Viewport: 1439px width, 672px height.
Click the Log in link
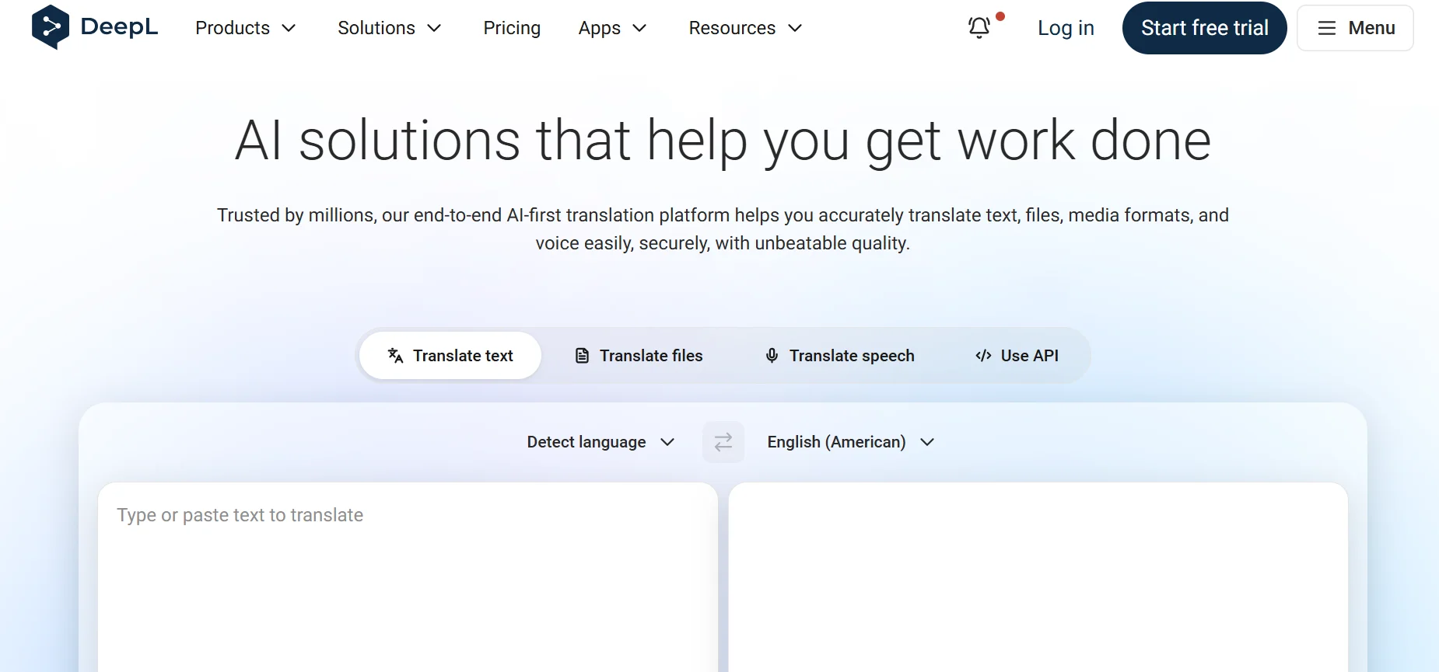point(1066,28)
